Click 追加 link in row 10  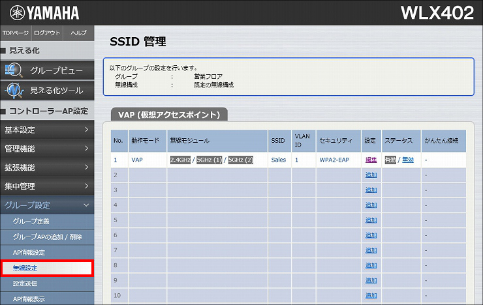tap(371, 295)
